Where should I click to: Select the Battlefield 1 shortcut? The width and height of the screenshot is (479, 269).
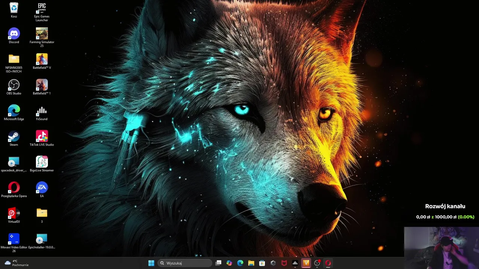click(42, 87)
